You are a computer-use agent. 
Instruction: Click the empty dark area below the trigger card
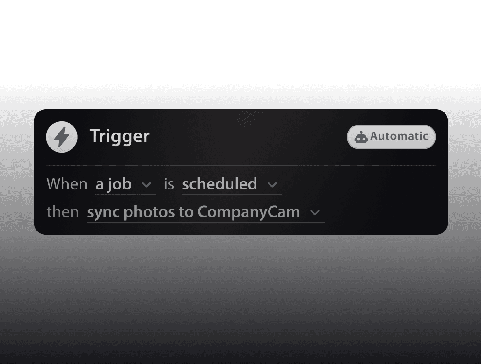coord(240,299)
